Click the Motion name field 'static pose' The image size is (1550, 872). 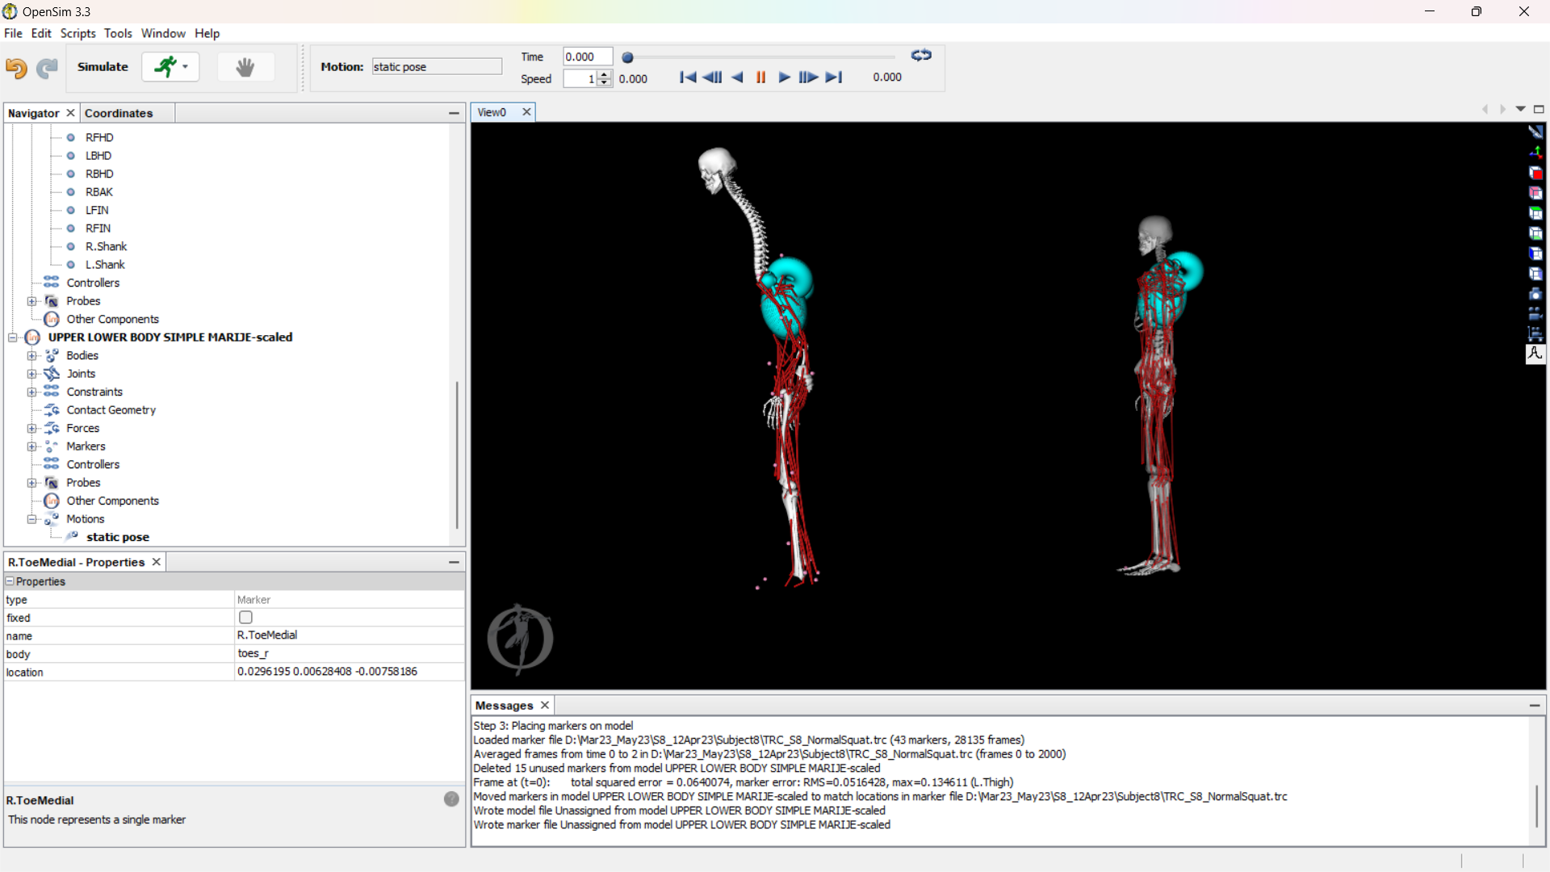point(437,67)
